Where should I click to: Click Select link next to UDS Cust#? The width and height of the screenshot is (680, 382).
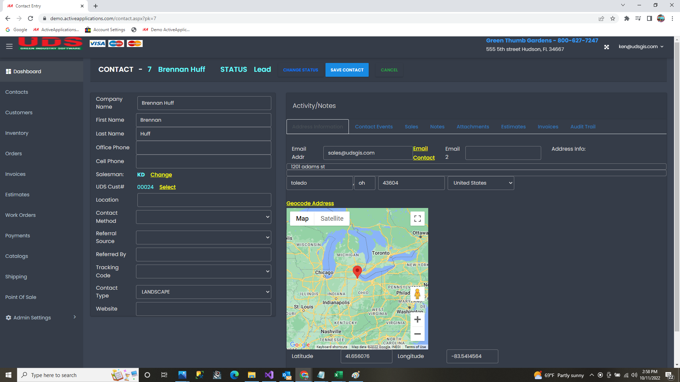pyautogui.click(x=167, y=187)
